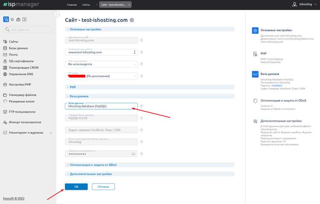The height and width of the screenshot is (204, 320).
Task: Click the Почта envelope icon
Action: (x=5, y=55)
